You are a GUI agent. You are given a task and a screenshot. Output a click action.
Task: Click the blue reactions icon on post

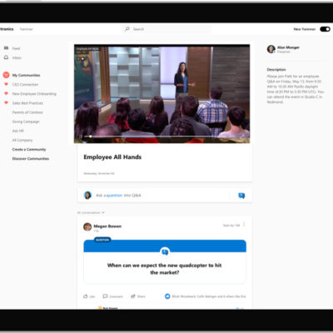pos(167,296)
